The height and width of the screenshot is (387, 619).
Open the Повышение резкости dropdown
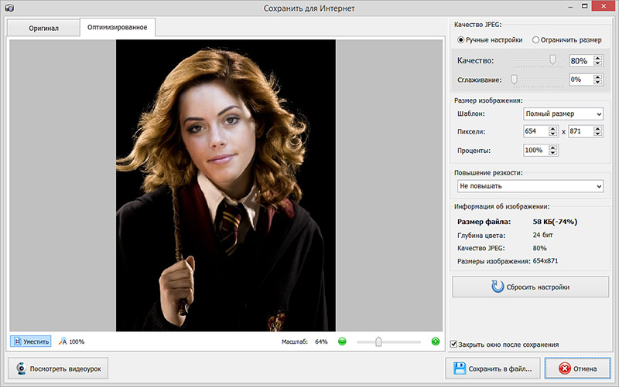pyautogui.click(x=530, y=186)
